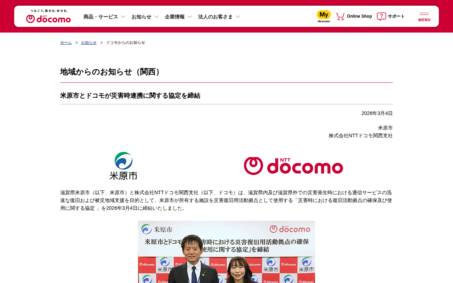Follow the ホーム breadcrumb link
The width and height of the screenshot is (453, 283).
pos(66,42)
